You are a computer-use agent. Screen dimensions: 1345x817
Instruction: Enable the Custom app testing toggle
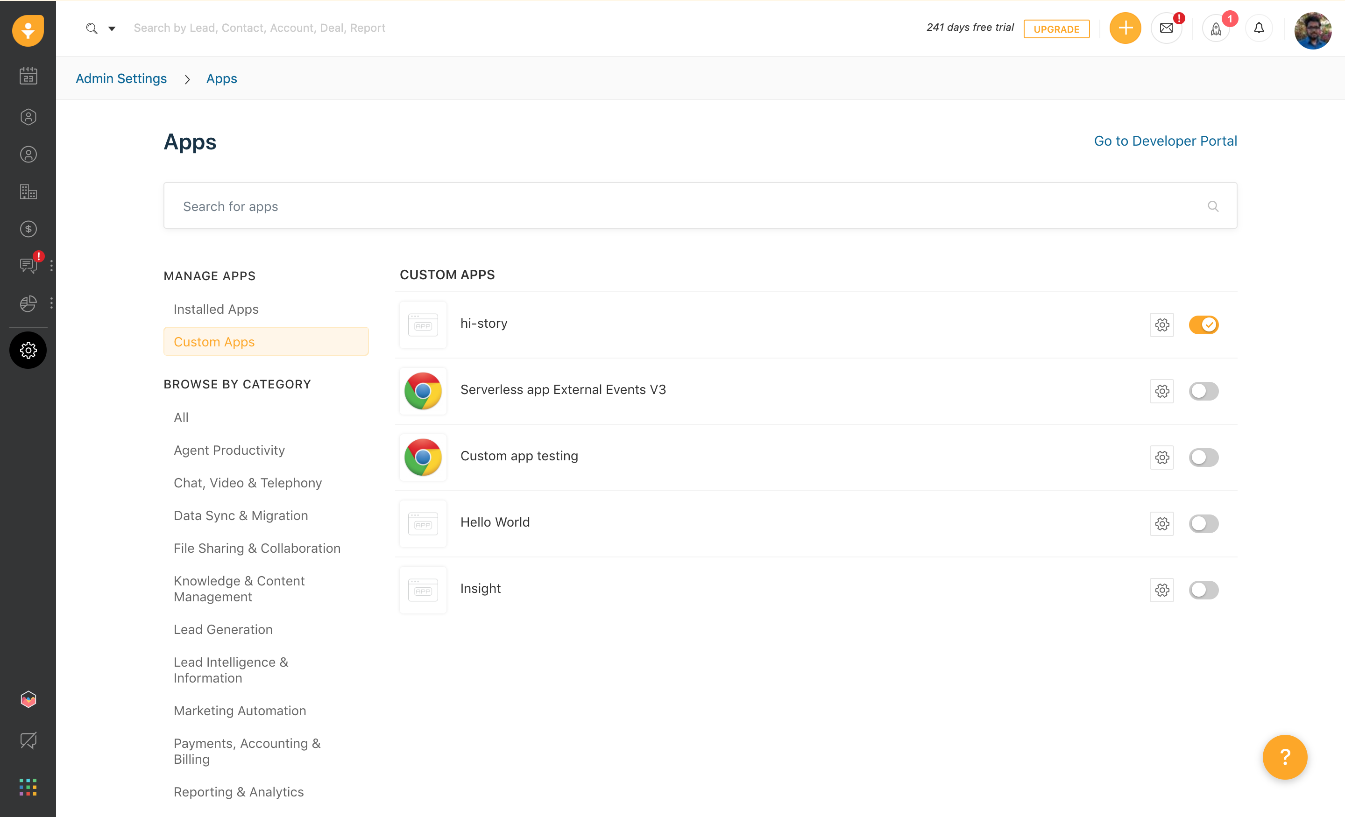(x=1203, y=458)
